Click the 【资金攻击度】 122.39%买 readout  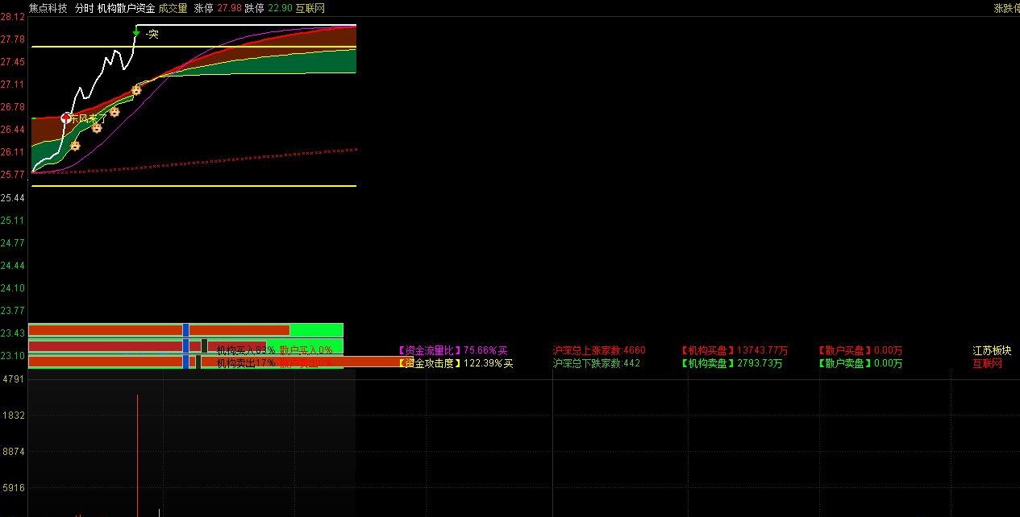pos(456,363)
